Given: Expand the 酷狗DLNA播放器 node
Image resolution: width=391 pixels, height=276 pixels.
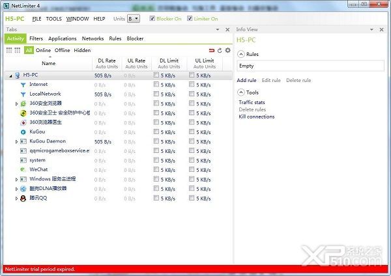Looking at the screenshot, I should coord(16,189).
